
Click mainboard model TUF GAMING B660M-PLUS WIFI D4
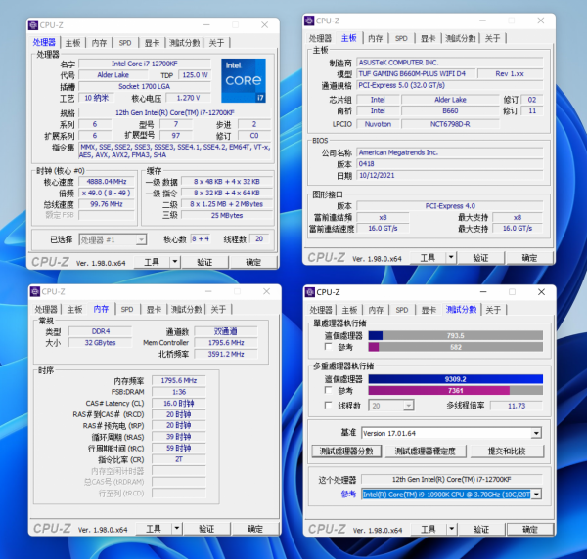pyautogui.click(x=416, y=73)
